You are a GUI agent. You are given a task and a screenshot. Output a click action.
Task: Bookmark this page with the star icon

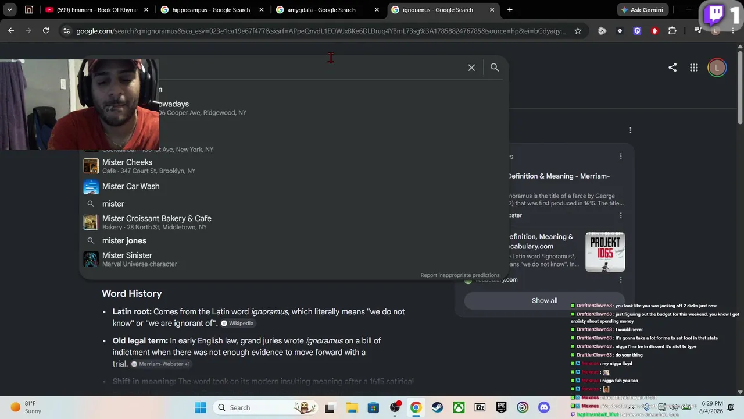click(578, 31)
